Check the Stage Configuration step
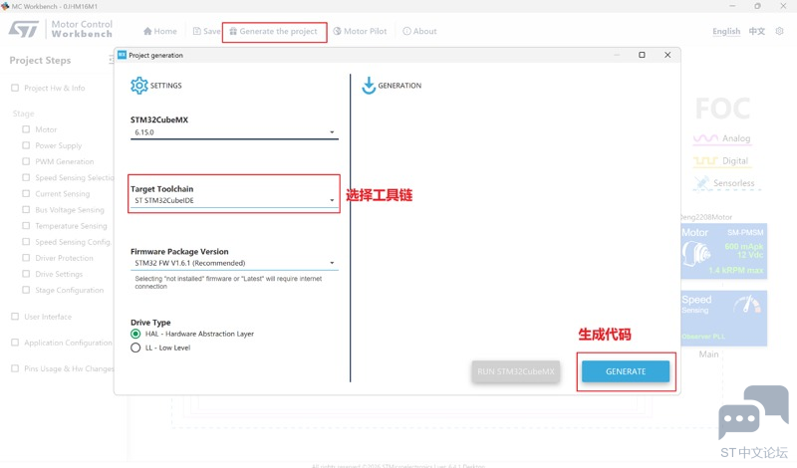Screen dimensions: 797x468 pos(26,290)
